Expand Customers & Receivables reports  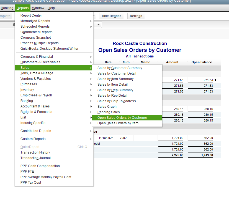[54, 62]
